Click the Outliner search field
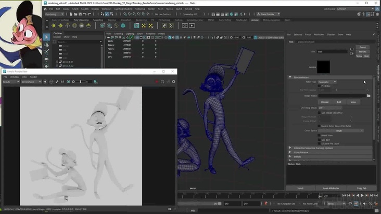Screen dimensions: 381x214 79,42
